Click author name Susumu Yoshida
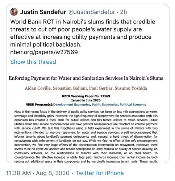175x181 pixels. click(131, 88)
